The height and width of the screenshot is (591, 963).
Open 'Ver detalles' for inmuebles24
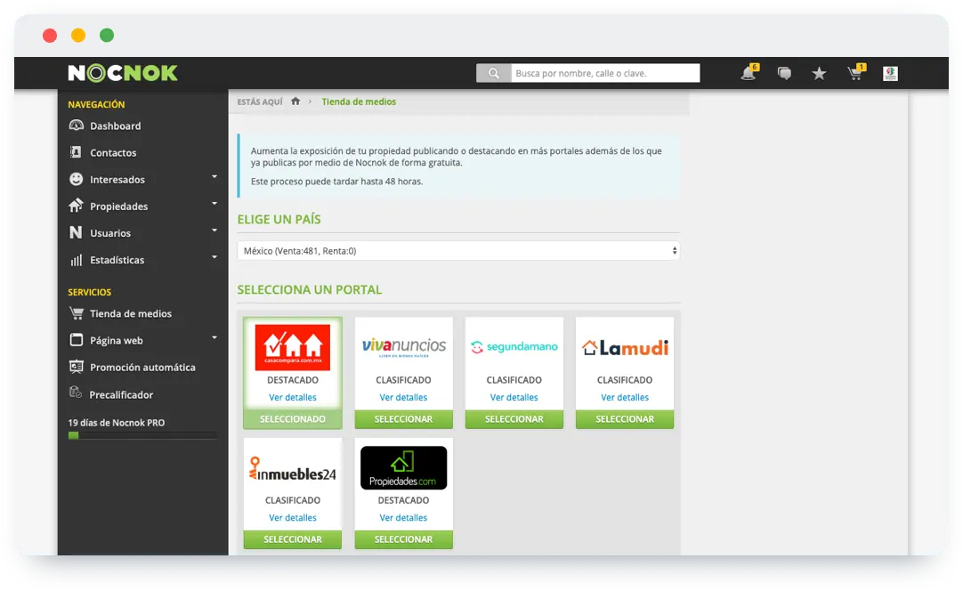[x=292, y=518]
